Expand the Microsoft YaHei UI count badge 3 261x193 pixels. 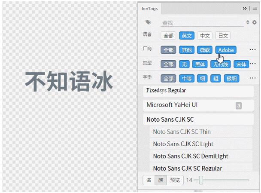click(239, 105)
